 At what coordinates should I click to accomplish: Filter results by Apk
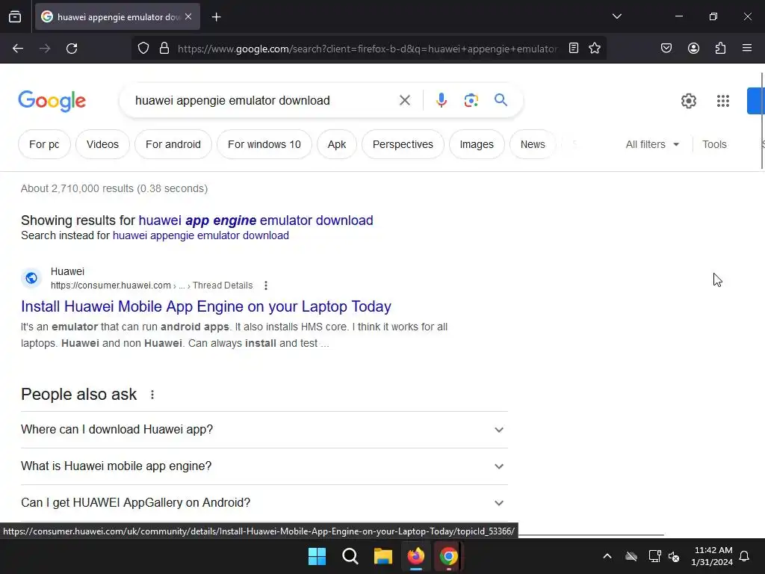tap(337, 144)
